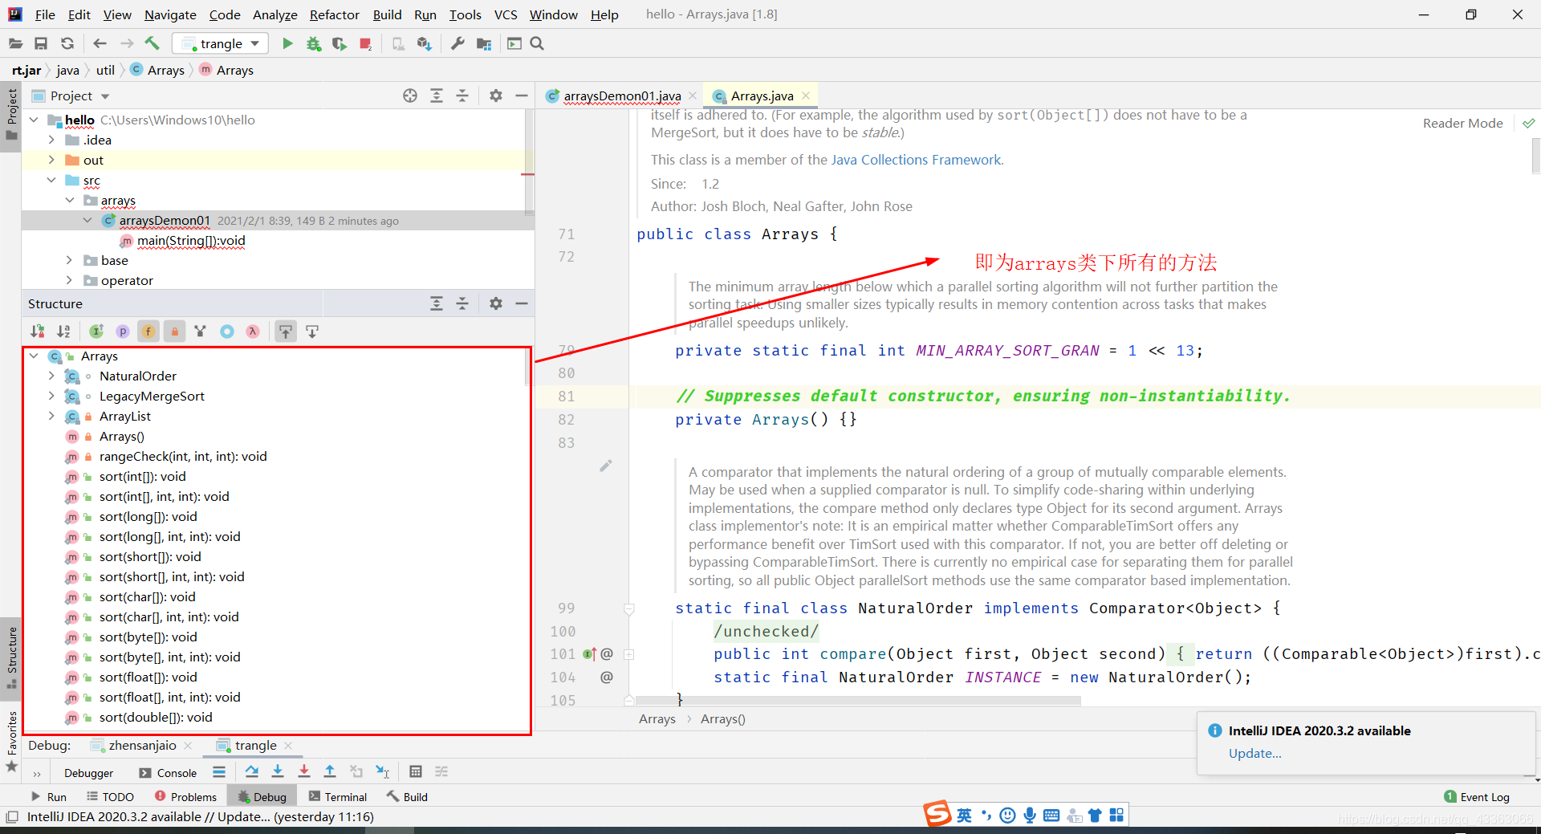Start debugging with the bug icon
This screenshot has width=1541, height=834.
click(314, 43)
